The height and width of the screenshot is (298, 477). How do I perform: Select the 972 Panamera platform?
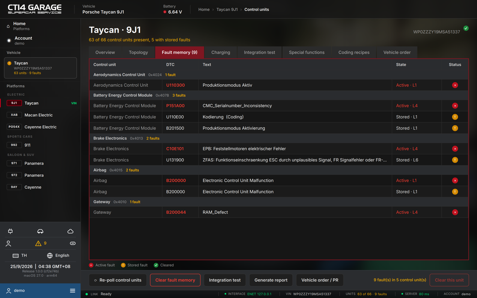(x=41, y=175)
